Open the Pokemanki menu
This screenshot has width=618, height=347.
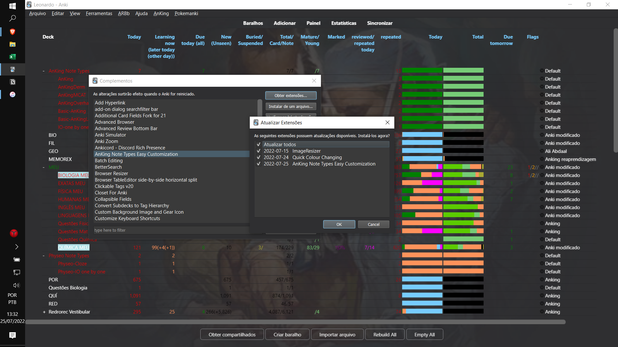tap(186, 13)
